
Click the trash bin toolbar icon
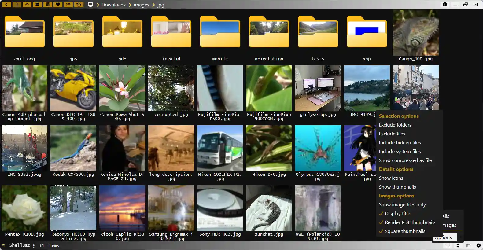click(x=48, y=4)
